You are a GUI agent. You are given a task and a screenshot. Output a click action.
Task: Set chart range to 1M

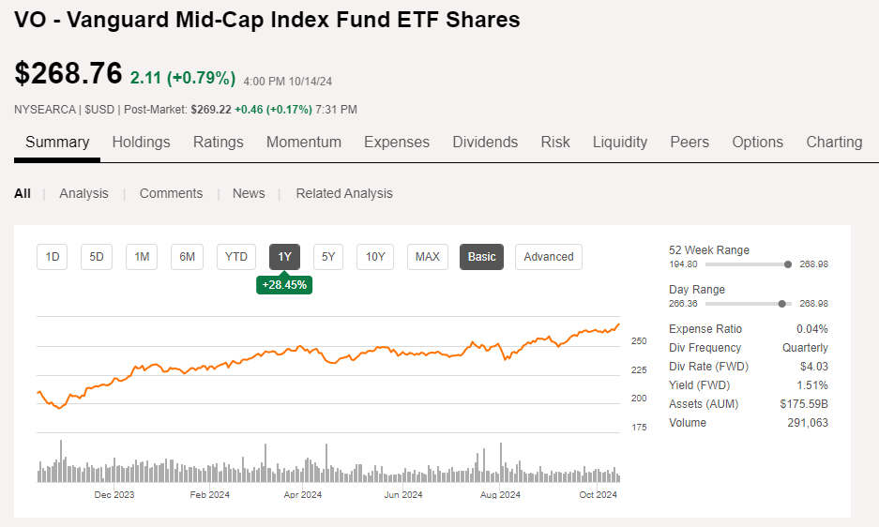tap(142, 257)
